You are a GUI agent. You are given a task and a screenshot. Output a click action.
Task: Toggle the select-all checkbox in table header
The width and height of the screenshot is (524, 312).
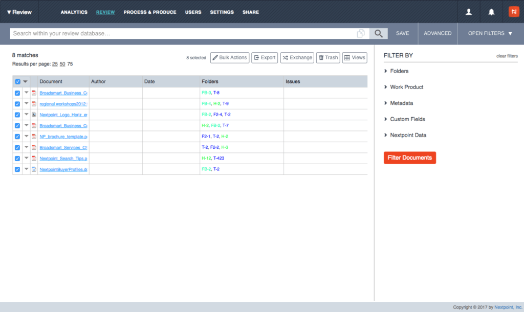pos(17,81)
